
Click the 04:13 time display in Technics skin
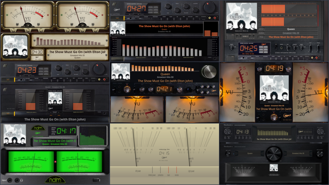[x=243, y=132]
